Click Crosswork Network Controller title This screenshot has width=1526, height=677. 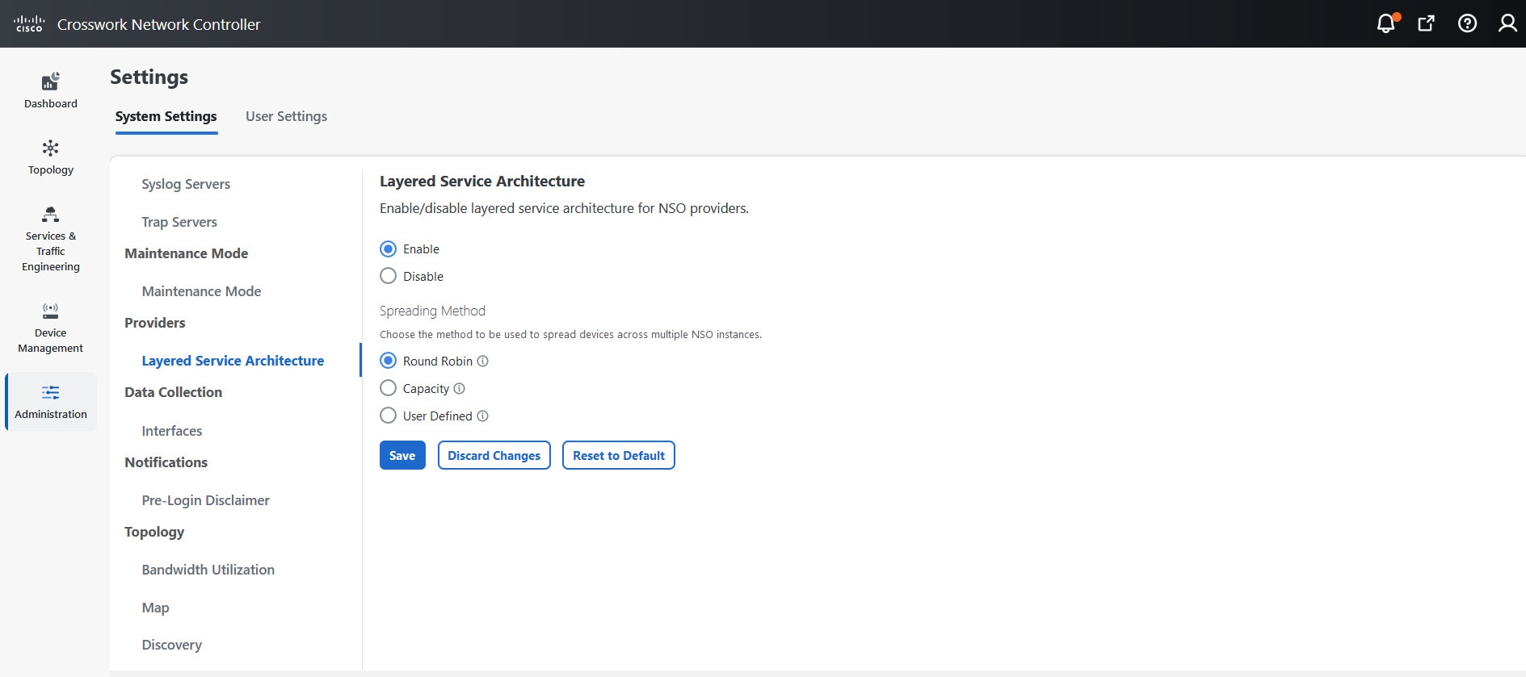(x=159, y=24)
